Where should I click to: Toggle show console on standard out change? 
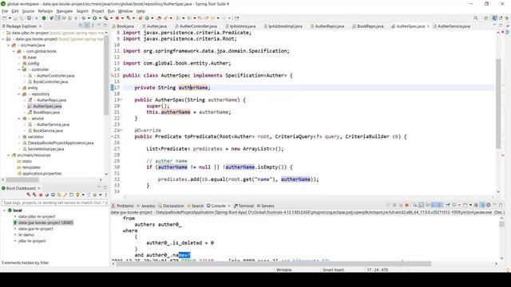point(434,205)
